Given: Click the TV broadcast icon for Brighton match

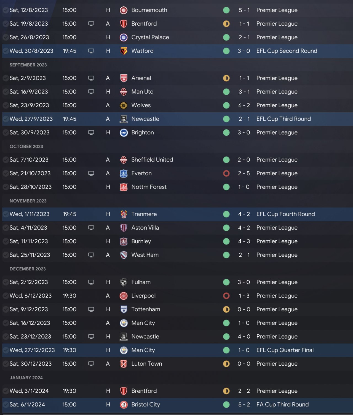Looking at the screenshot, I should tap(91, 132).
